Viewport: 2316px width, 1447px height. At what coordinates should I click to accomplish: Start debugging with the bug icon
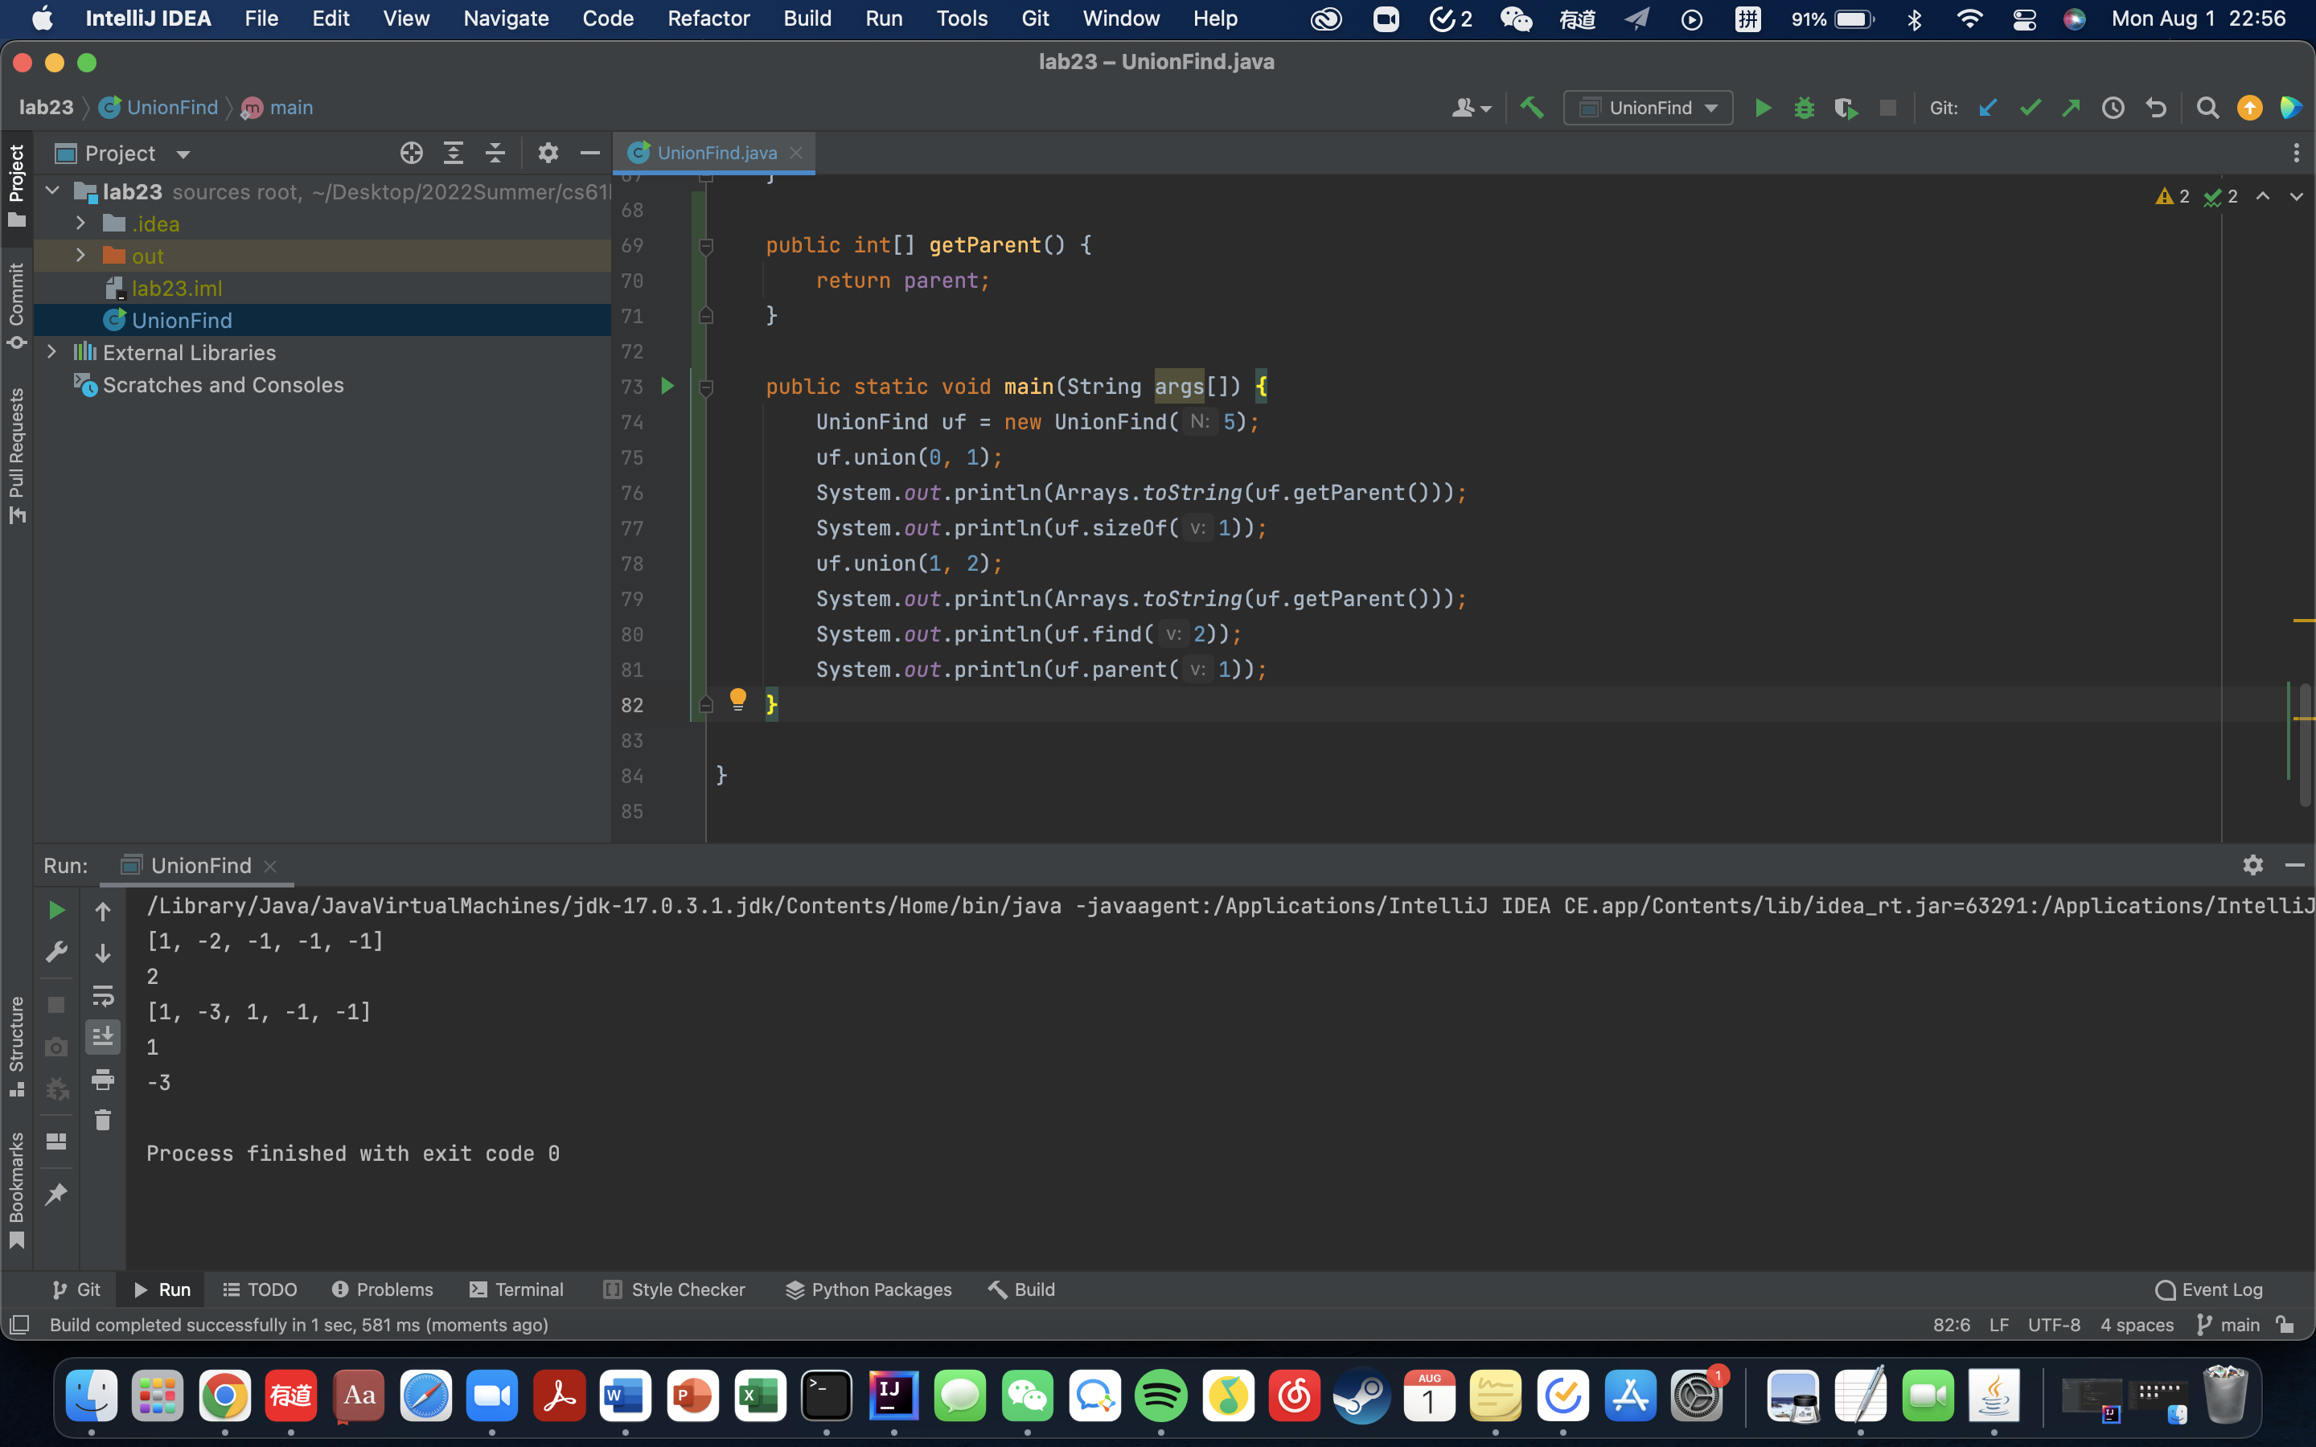tap(1804, 107)
